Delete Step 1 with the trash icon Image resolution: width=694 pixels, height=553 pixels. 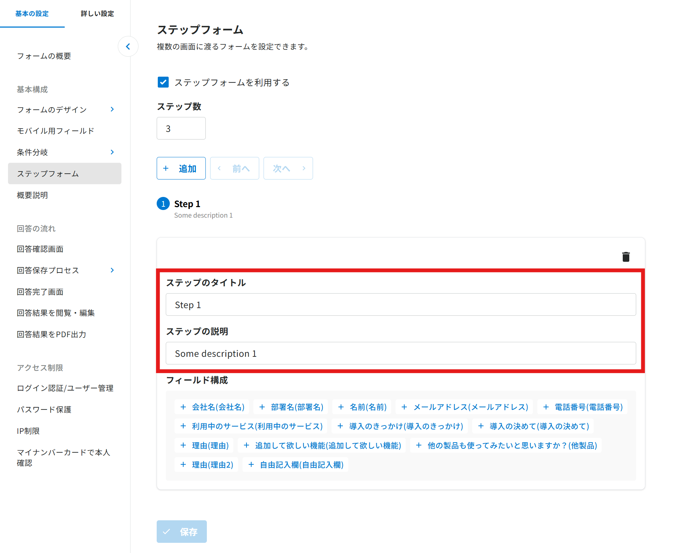[626, 257]
